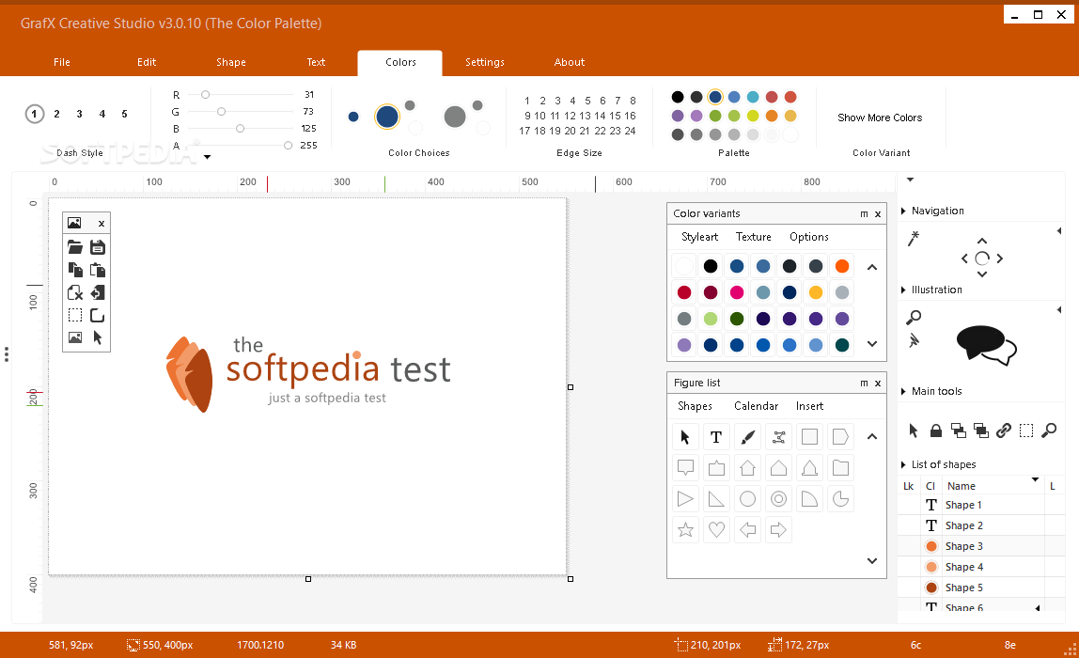This screenshot has height=658, width=1079.
Task: Click Show More Colors
Action: tap(880, 117)
